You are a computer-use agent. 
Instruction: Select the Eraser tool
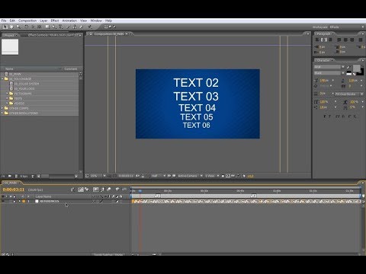82,27
